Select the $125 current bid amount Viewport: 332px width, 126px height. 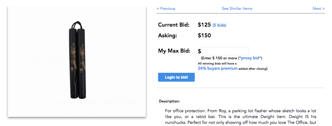(204, 25)
